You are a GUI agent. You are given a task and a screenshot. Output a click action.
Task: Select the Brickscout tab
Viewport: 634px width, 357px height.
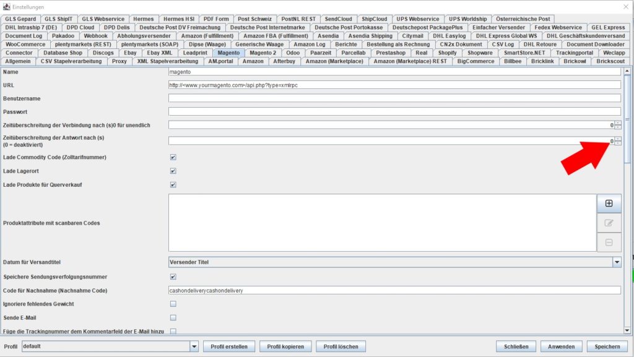tap(610, 61)
